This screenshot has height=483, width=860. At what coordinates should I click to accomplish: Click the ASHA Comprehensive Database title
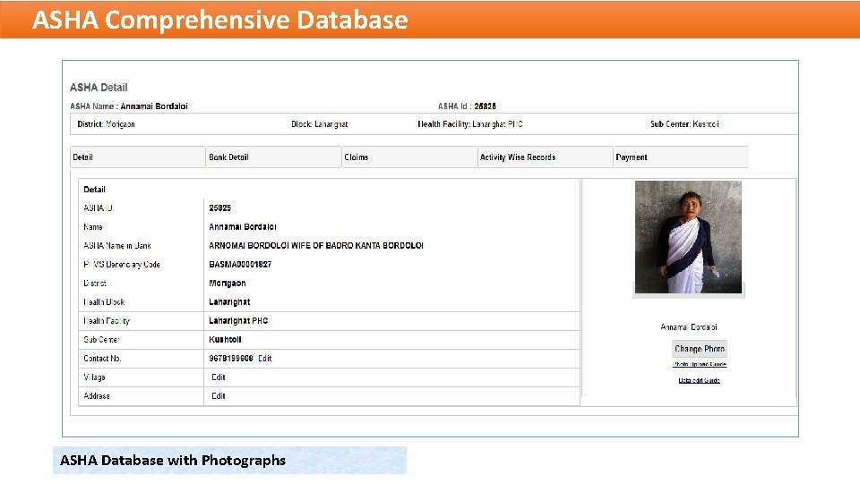click(x=220, y=20)
